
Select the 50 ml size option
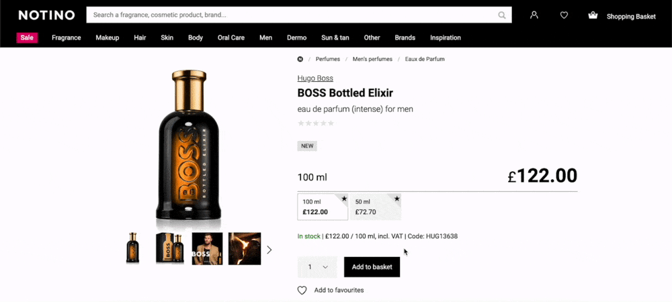(x=376, y=207)
